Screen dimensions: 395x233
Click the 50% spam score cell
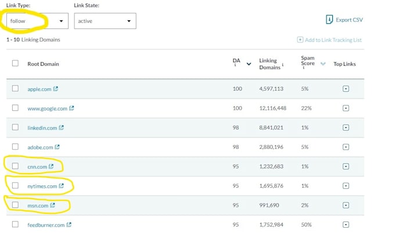[306, 224]
